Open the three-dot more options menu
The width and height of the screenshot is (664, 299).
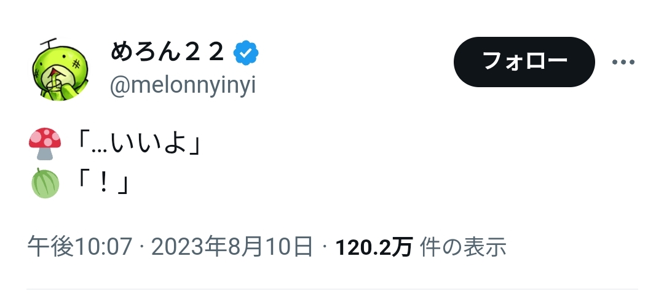(x=623, y=62)
